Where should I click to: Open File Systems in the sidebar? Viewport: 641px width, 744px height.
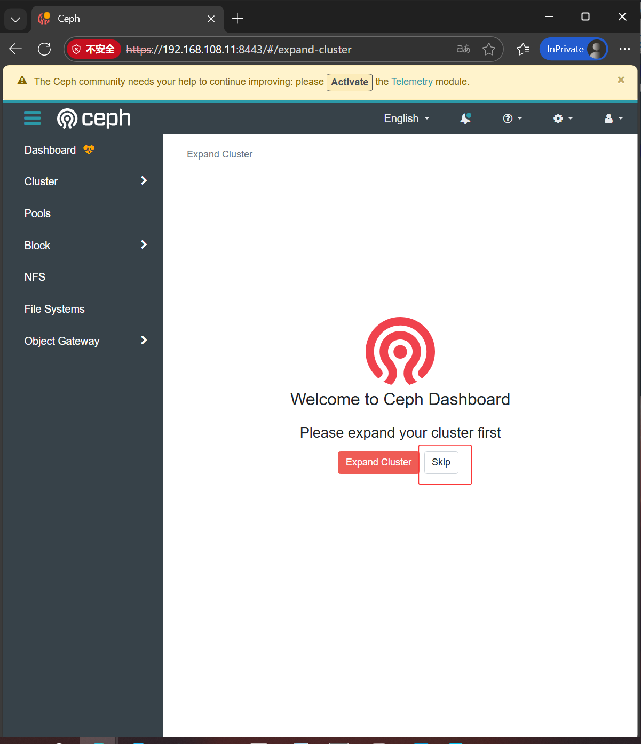[x=54, y=309]
